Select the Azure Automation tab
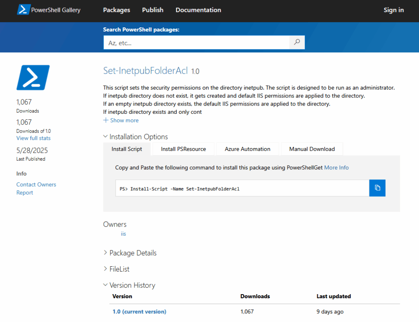This screenshot has height=322, width=419. (x=248, y=149)
